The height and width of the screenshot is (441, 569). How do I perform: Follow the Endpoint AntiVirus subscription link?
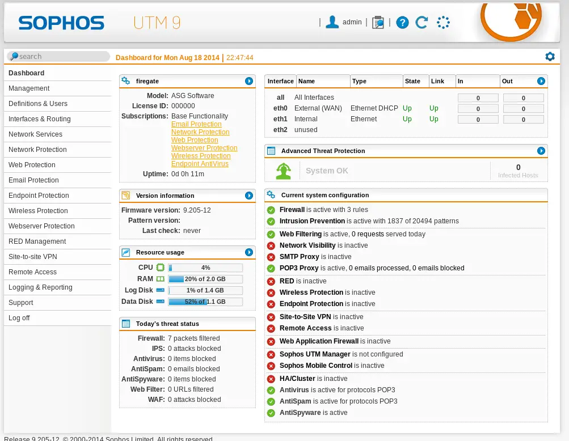point(200,164)
